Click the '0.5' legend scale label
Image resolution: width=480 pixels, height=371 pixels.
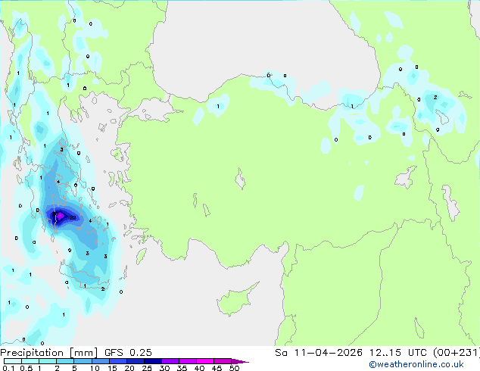[x=26, y=368]
